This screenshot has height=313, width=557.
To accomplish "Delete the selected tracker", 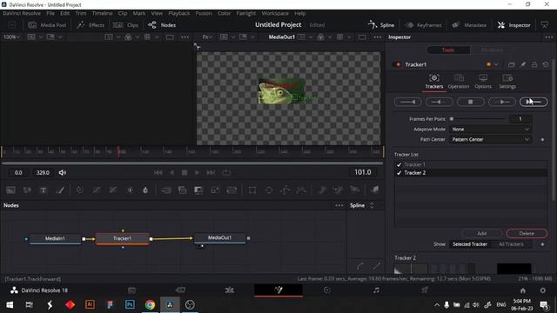I will tap(527, 234).
